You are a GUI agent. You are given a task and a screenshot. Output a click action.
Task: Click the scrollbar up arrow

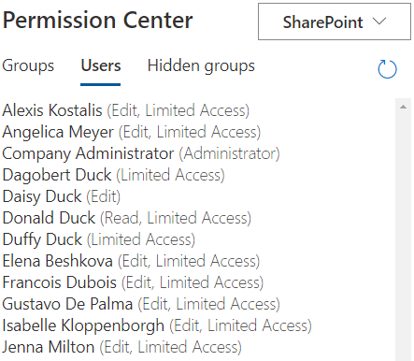tap(403, 107)
